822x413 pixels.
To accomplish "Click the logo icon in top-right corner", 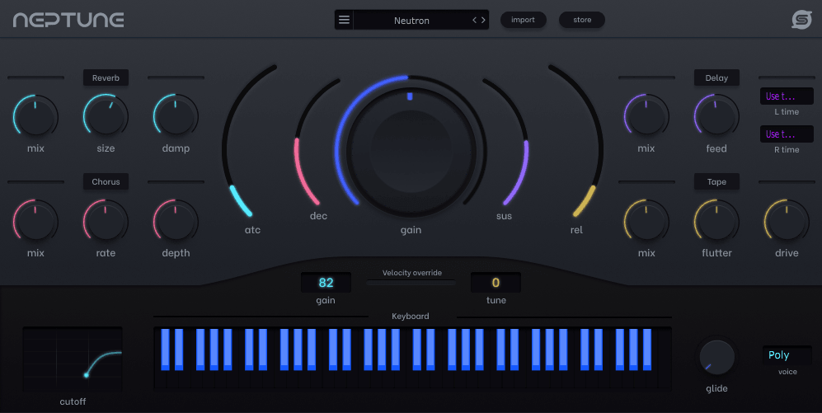I will (x=801, y=20).
